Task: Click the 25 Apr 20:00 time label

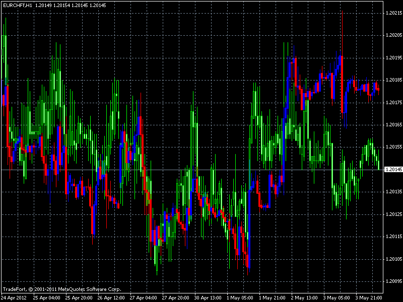Action: (x=79, y=298)
